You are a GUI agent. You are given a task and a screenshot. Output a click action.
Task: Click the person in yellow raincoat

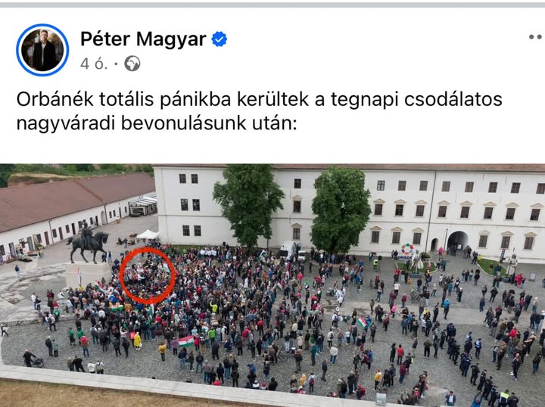point(137,340)
